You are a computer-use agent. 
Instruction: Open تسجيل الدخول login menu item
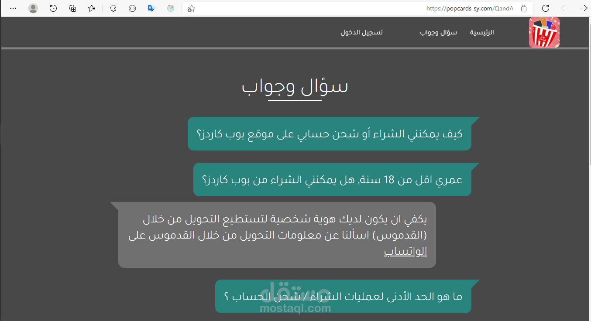[x=362, y=33]
